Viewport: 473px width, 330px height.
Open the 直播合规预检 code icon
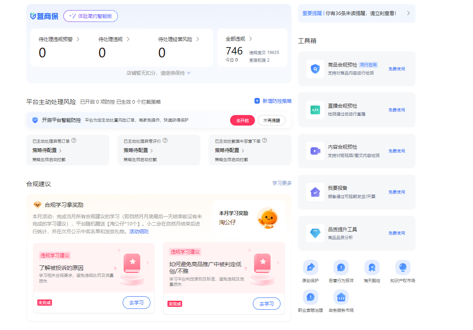315,110
